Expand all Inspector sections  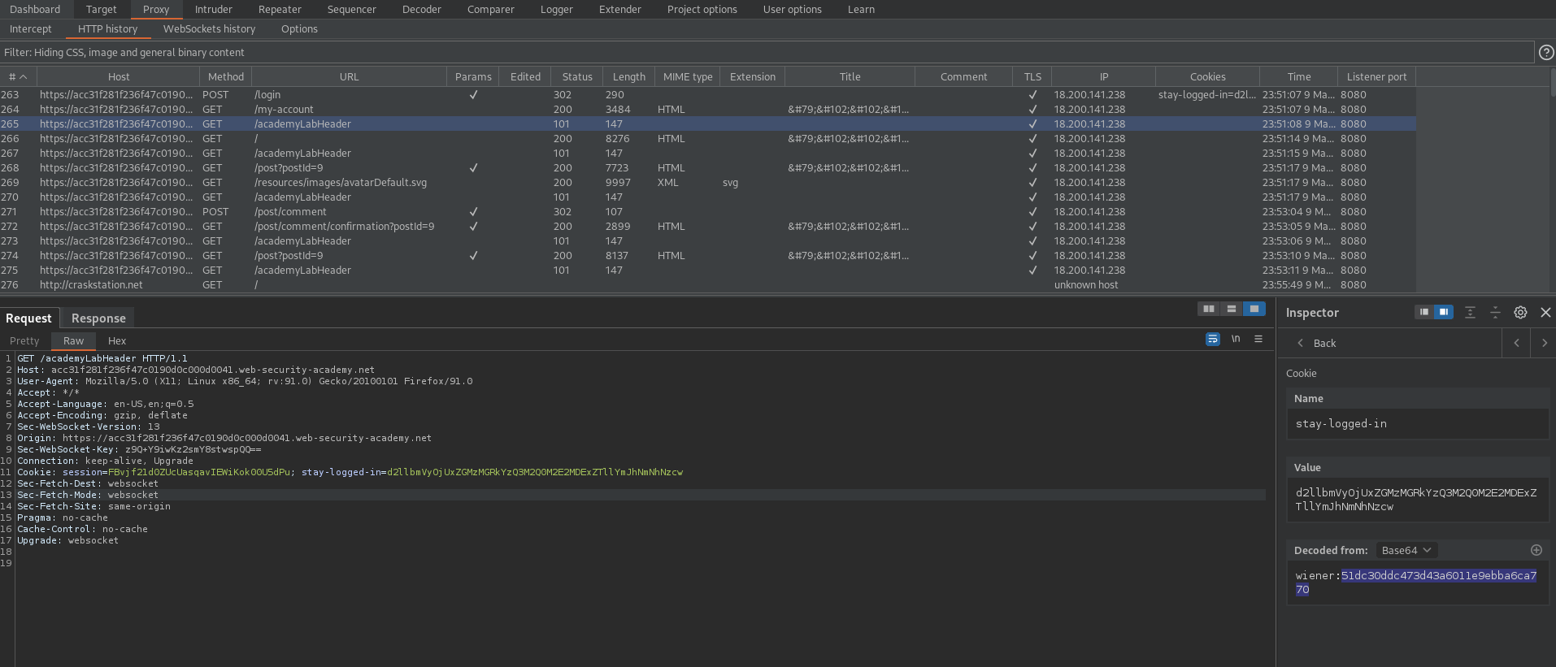coord(1470,312)
